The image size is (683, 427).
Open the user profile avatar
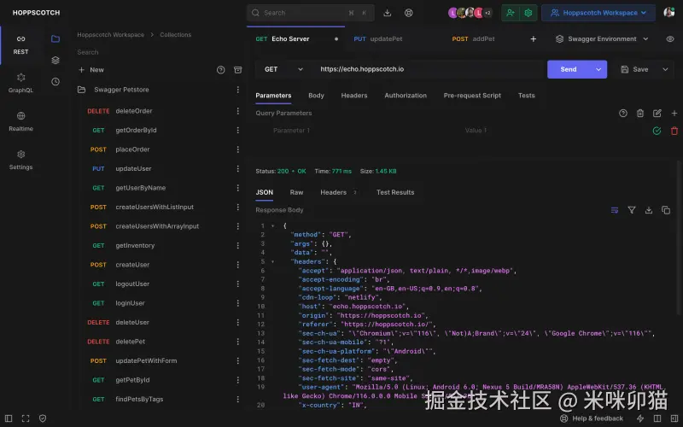click(x=668, y=12)
